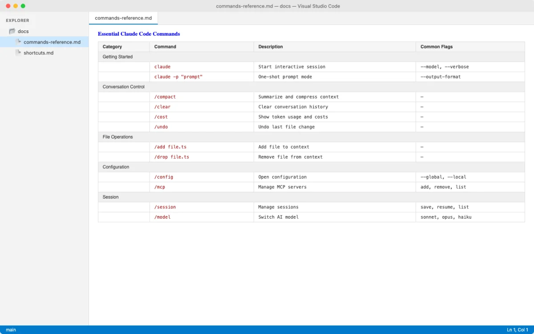Click the Switch AI model description
The width and height of the screenshot is (534, 334).
335,217
